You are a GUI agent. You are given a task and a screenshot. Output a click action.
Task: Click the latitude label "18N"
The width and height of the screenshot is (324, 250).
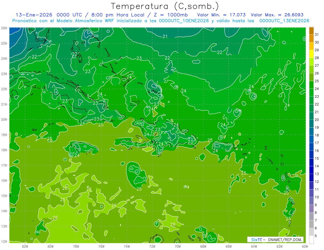(x=4, y=150)
